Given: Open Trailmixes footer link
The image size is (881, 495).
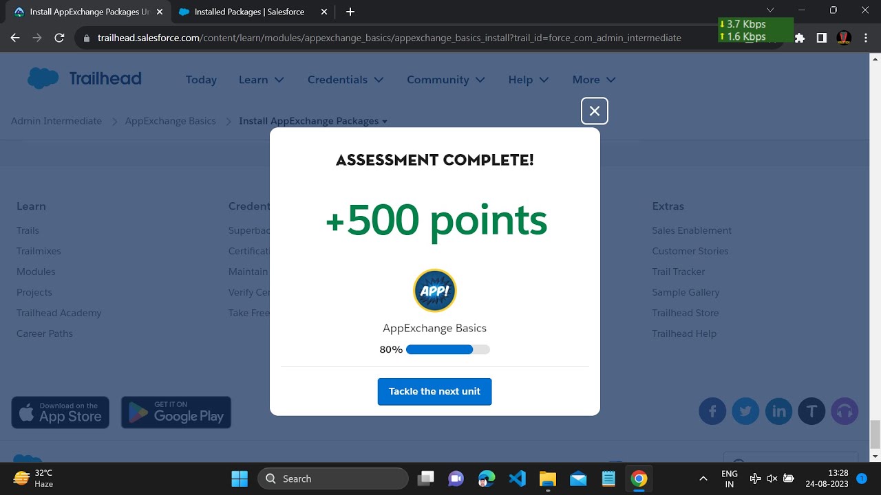Looking at the screenshot, I should 39,251.
